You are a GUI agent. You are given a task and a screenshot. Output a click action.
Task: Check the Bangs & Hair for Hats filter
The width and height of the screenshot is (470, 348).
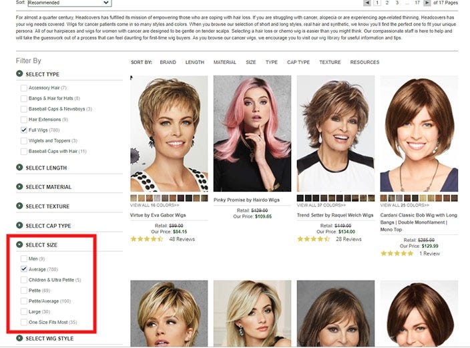click(x=24, y=98)
